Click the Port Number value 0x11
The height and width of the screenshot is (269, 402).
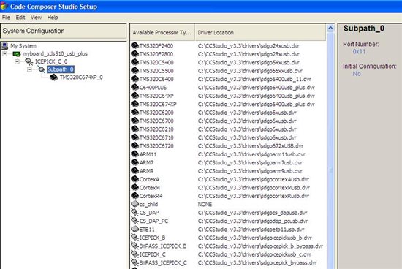point(359,51)
